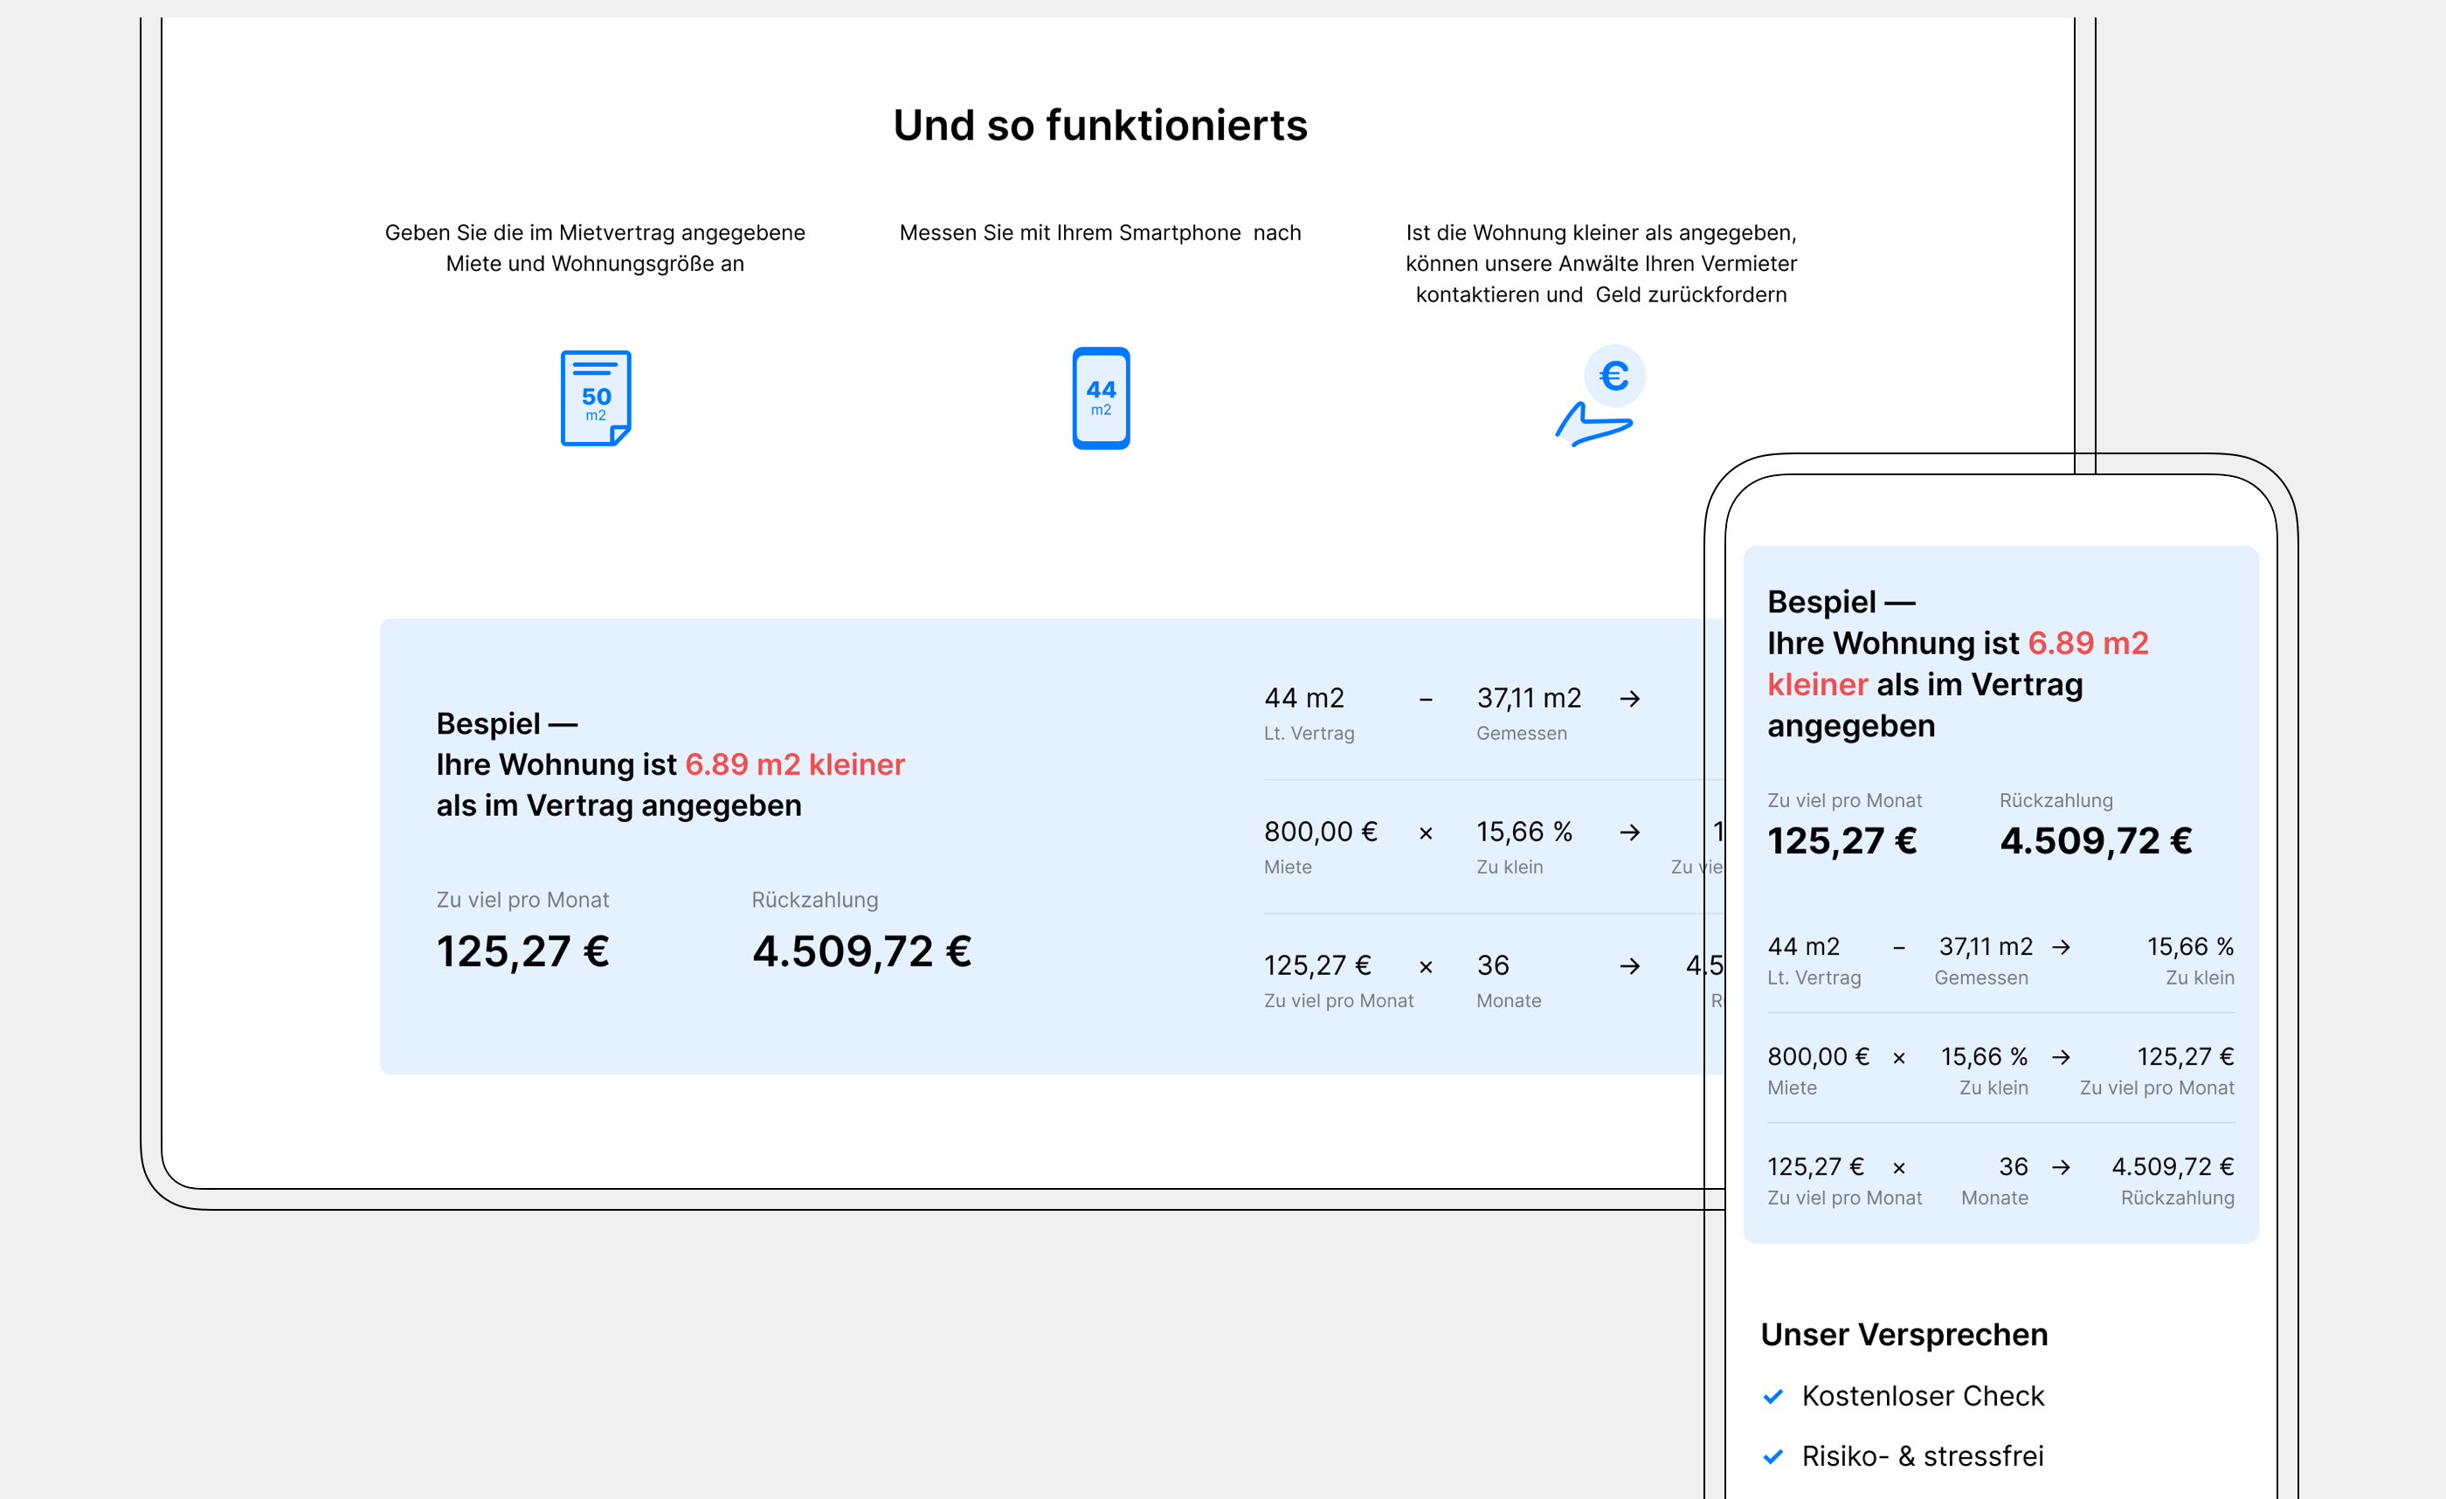Click the mobile arrow after 37,11 m2
Viewport: 2446px width, 1499px height.
(2061, 947)
